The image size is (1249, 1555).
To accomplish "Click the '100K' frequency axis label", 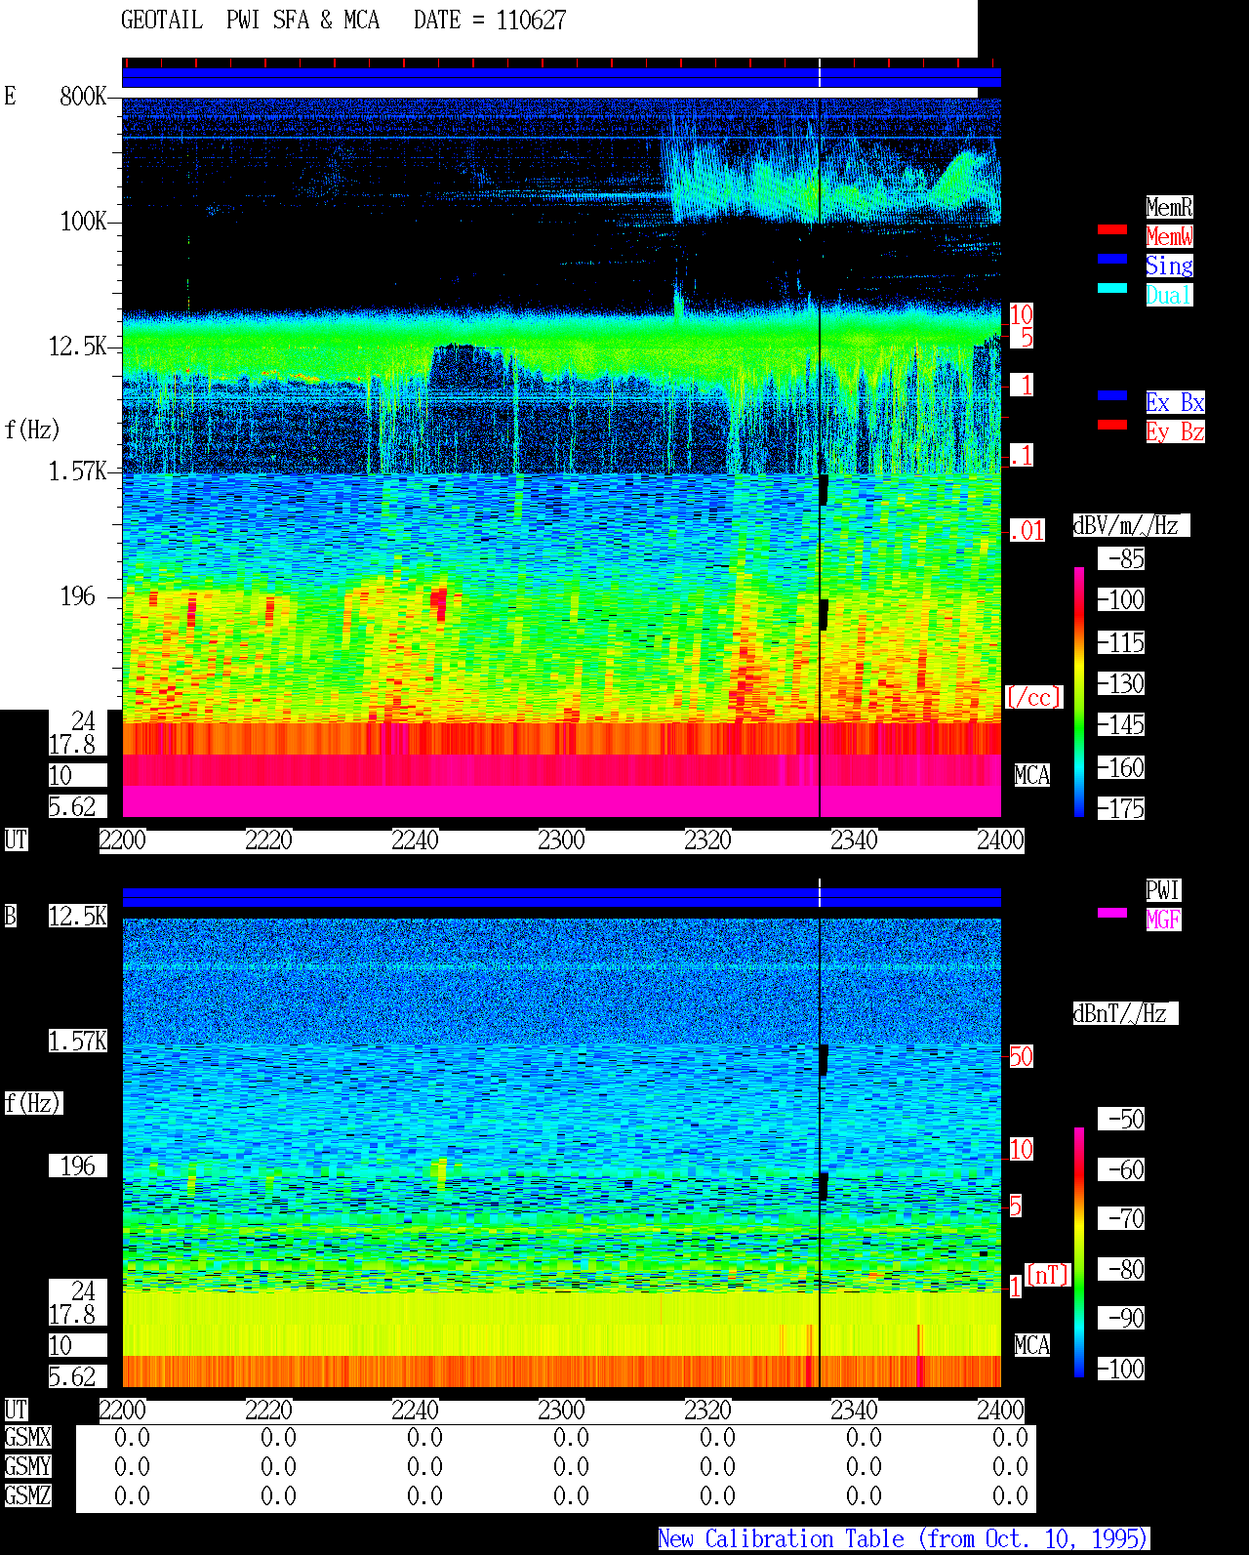I will coord(84,221).
